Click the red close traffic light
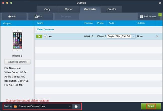Image resolution: width=163 pixels, height=111 pixels. (3, 3)
